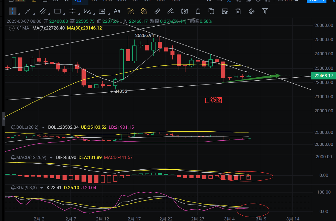Lock drawings using the padlock icon
The height and width of the screenshot is (221, 336).
click(x=198, y=11)
